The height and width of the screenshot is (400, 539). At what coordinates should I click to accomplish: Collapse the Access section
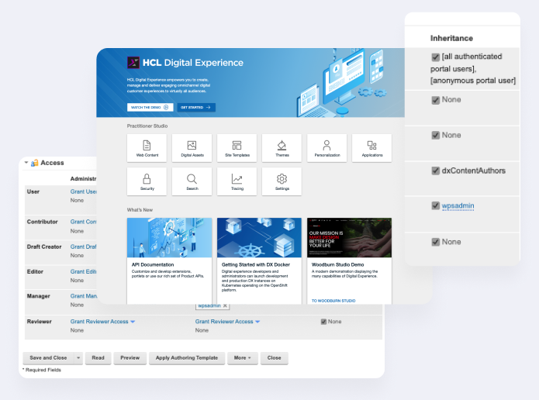click(26, 163)
